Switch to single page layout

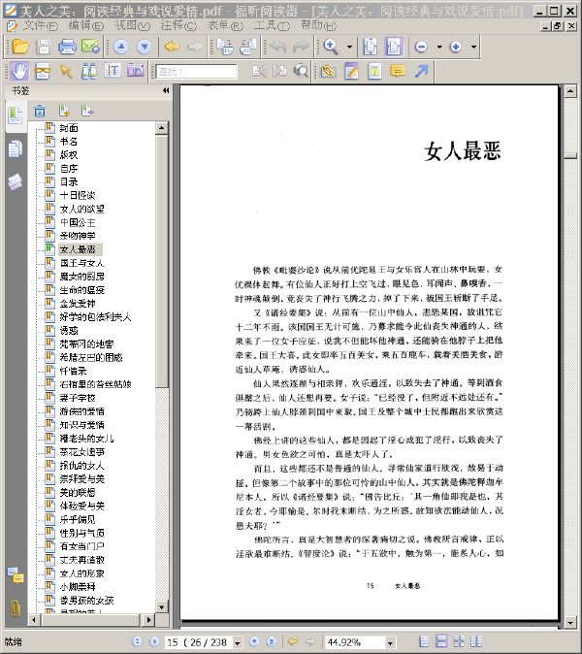pyautogui.click(x=424, y=641)
